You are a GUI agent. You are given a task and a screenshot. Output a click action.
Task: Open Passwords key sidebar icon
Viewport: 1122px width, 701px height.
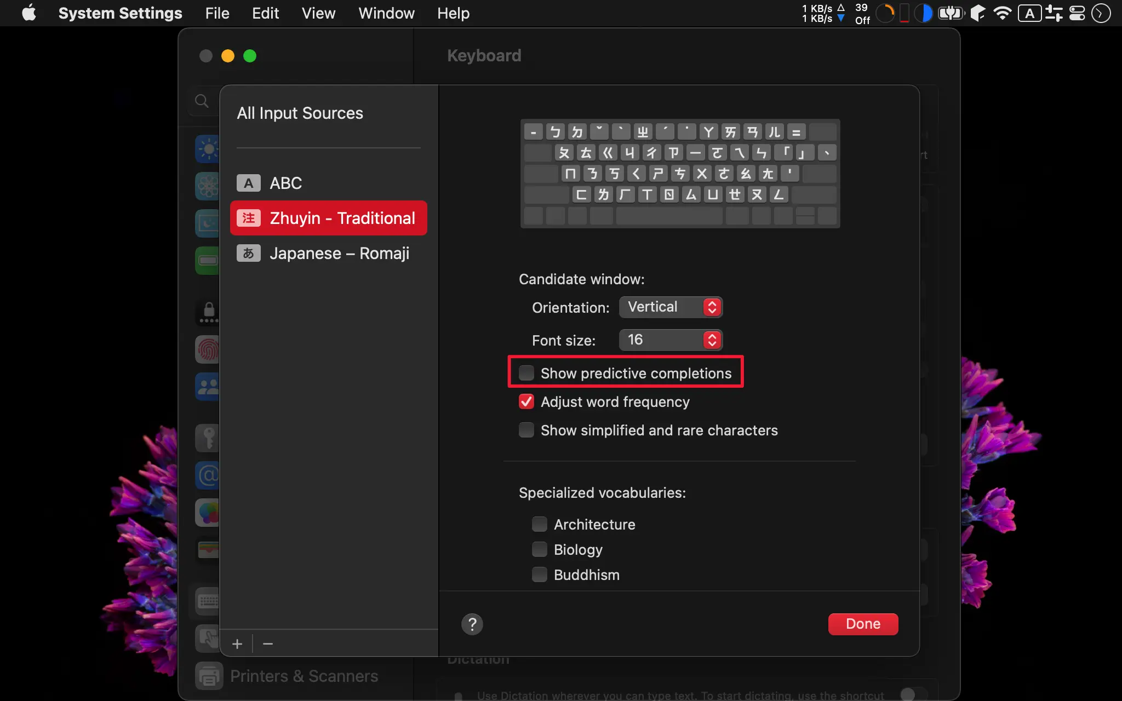(x=208, y=438)
